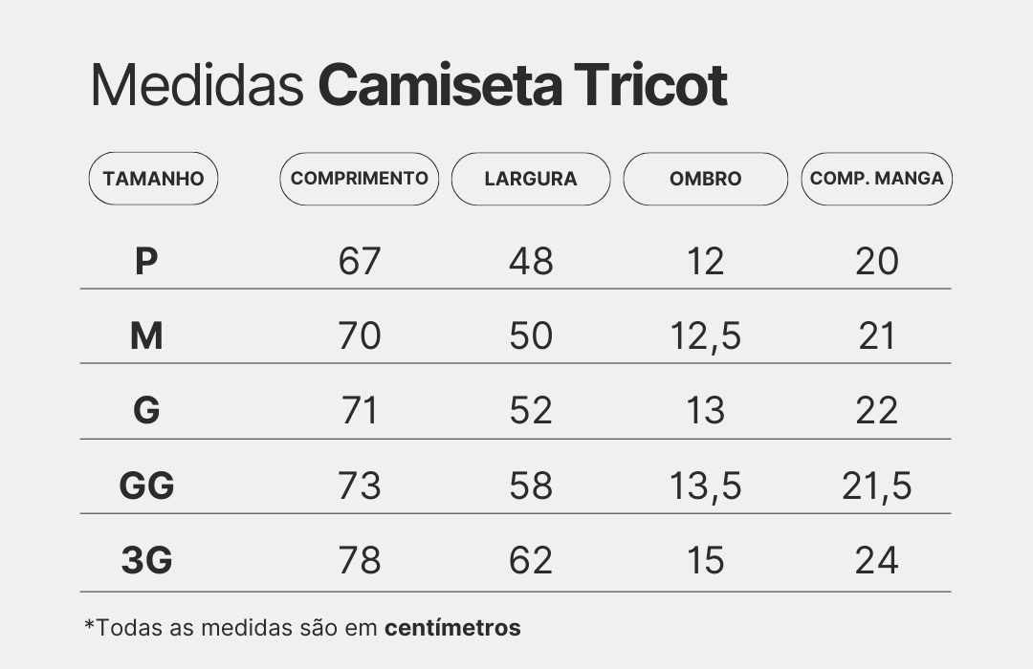Click ombro value 12,5 for size M
This screenshot has height=669, width=1033.
point(705,336)
